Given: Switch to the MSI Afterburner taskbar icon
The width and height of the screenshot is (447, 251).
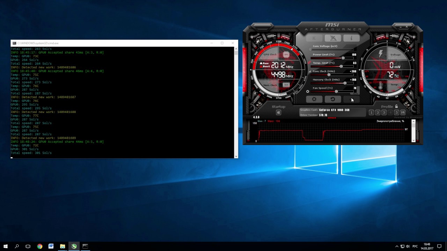Looking at the screenshot, I should (74, 246).
